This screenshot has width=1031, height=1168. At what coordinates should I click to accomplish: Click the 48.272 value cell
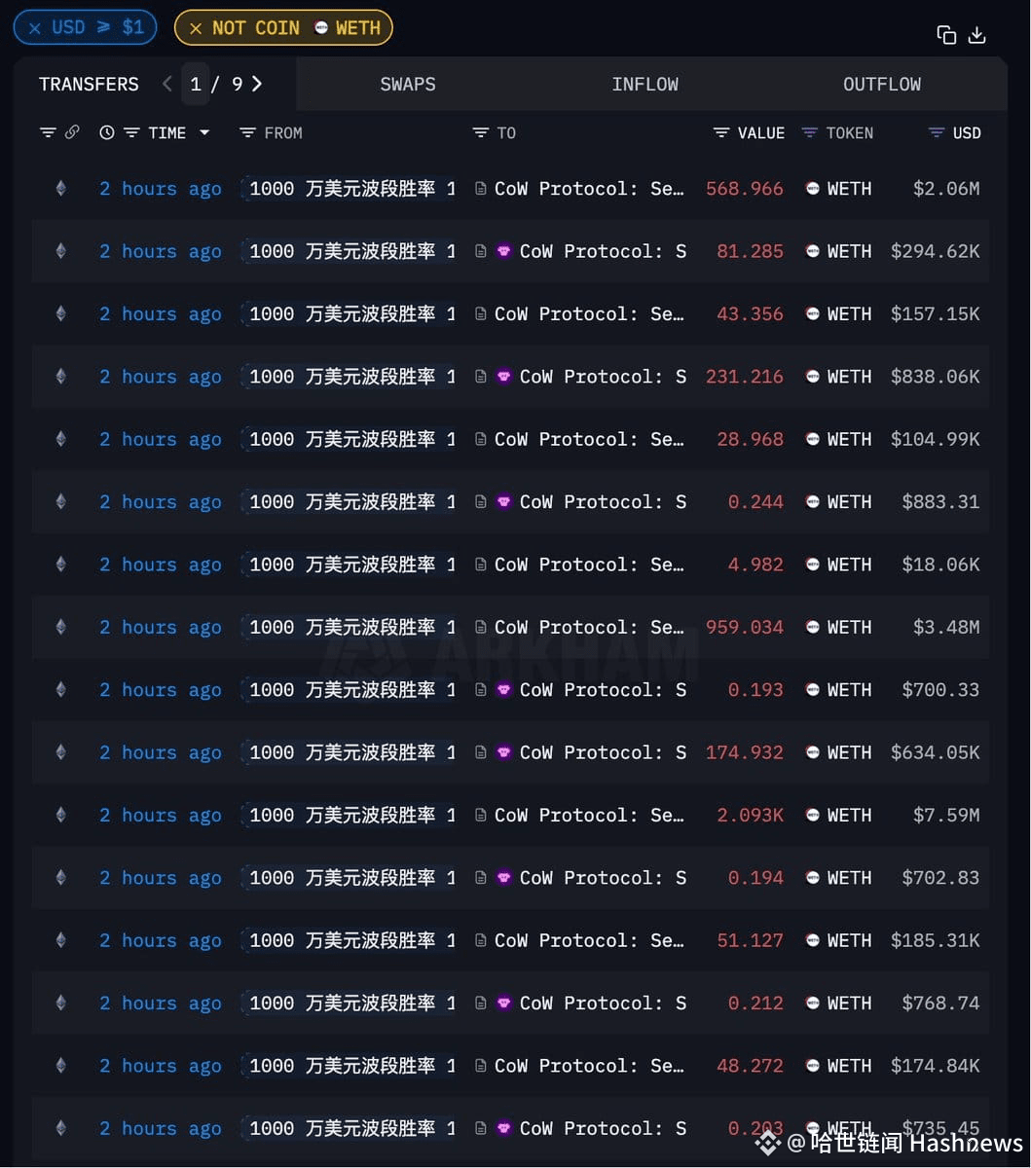point(751,1066)
